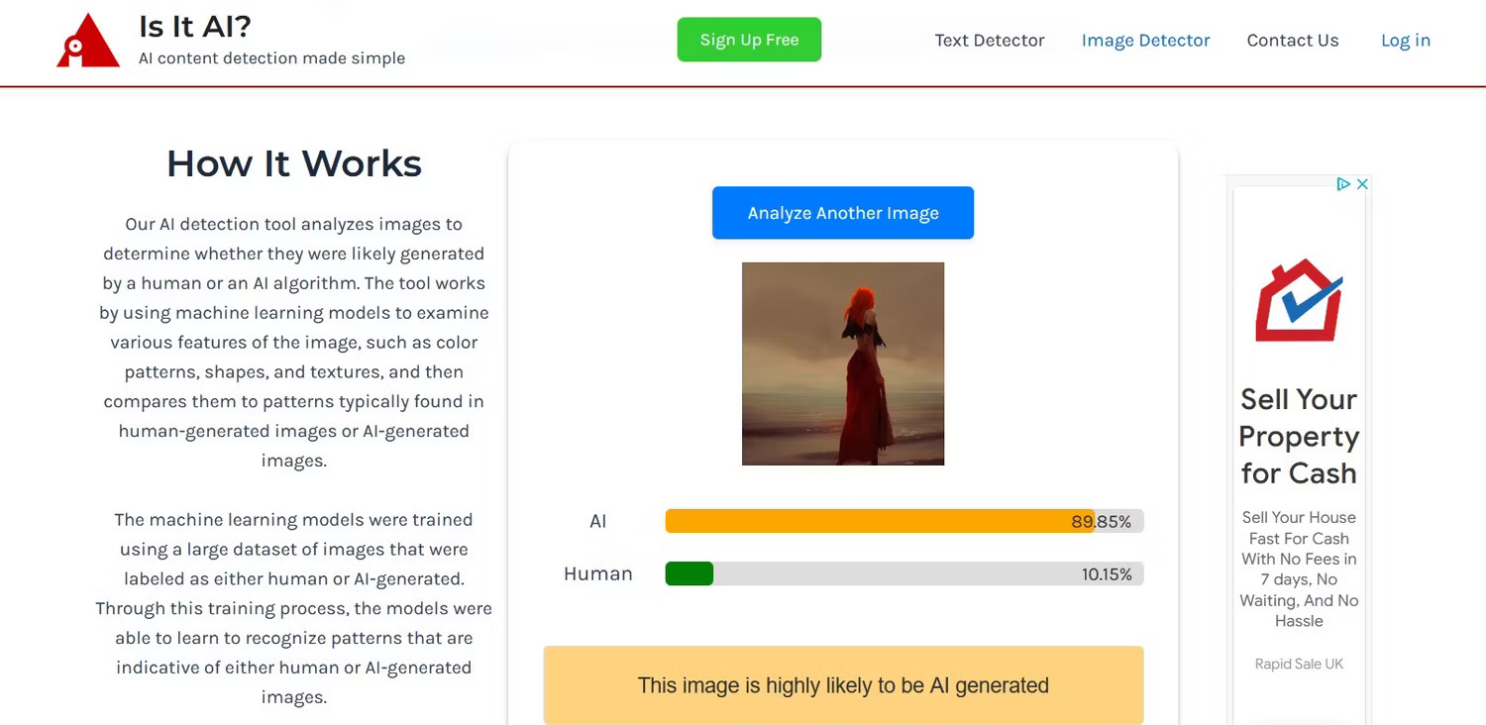This screenshot has height=725, width=1486.
Task: Click the 89.85% AI score label
Action: (1101, 522)
